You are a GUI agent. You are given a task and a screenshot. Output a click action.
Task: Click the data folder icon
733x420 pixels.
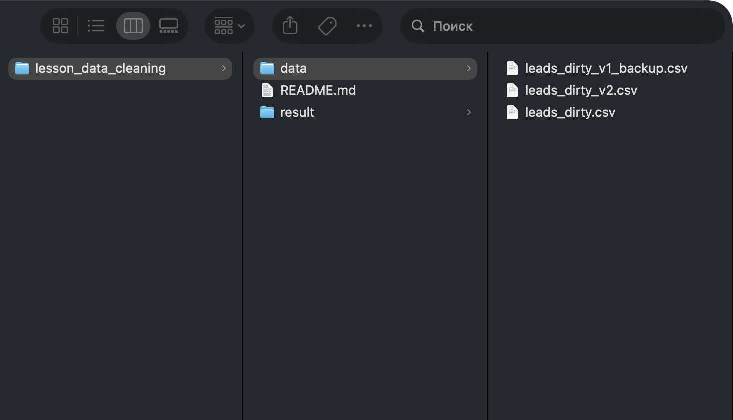[267, 68]
